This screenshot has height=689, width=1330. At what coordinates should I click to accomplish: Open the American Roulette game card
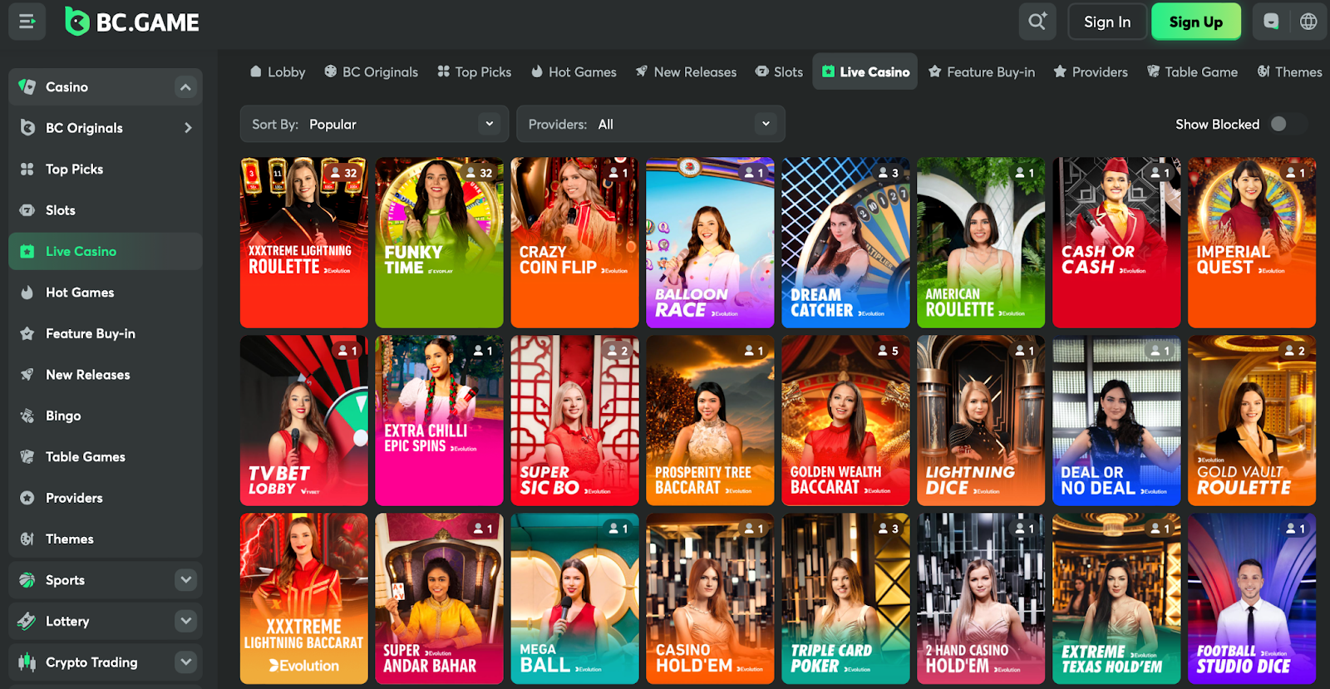[x=981, y=243]
